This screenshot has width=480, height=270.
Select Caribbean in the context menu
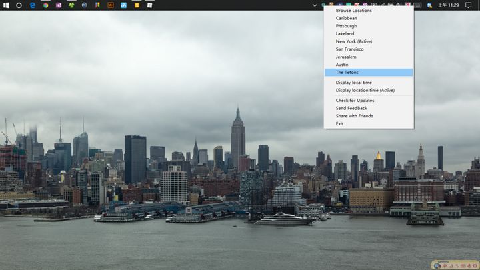(x=346, y=18)
